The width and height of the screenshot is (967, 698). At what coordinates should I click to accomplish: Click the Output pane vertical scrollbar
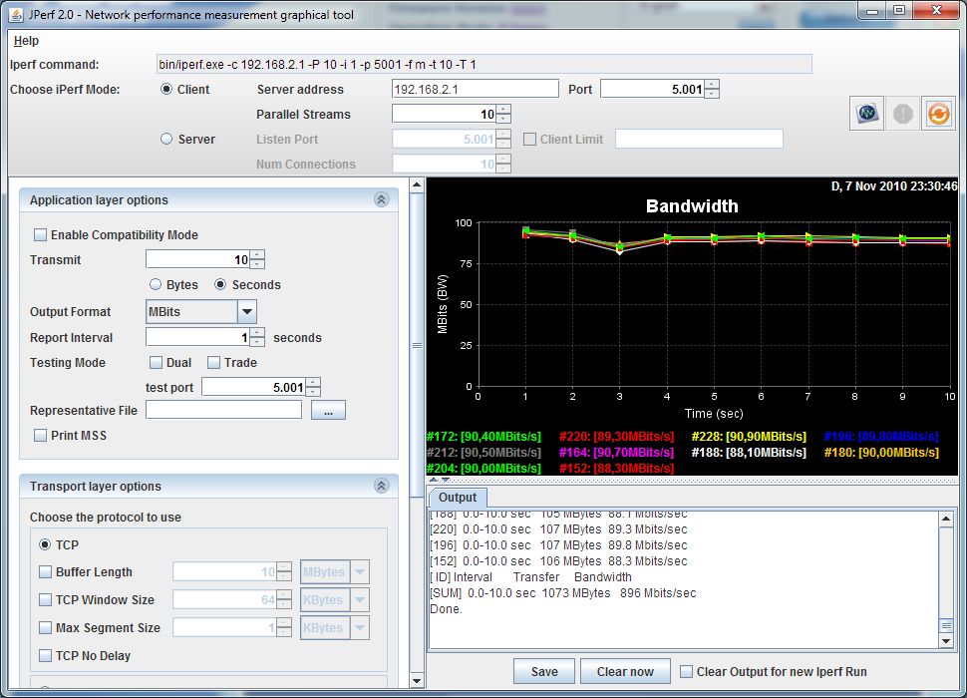(x=945, y=578)
